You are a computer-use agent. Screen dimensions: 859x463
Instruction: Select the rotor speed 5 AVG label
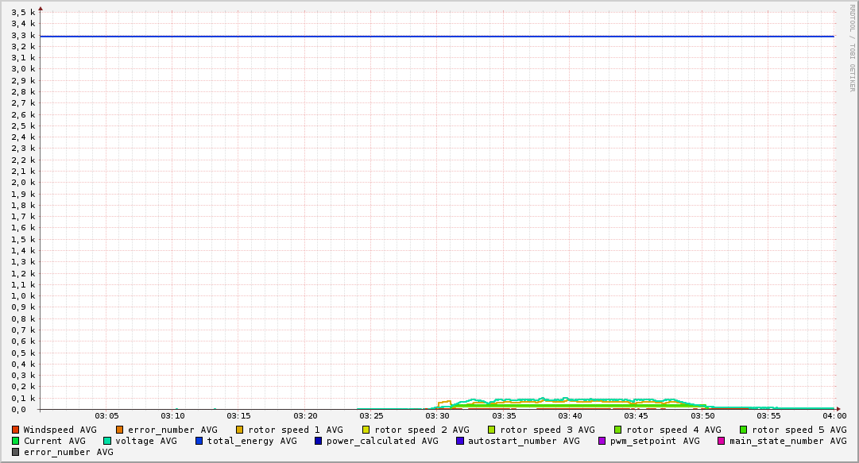click(x=799, y=430)
